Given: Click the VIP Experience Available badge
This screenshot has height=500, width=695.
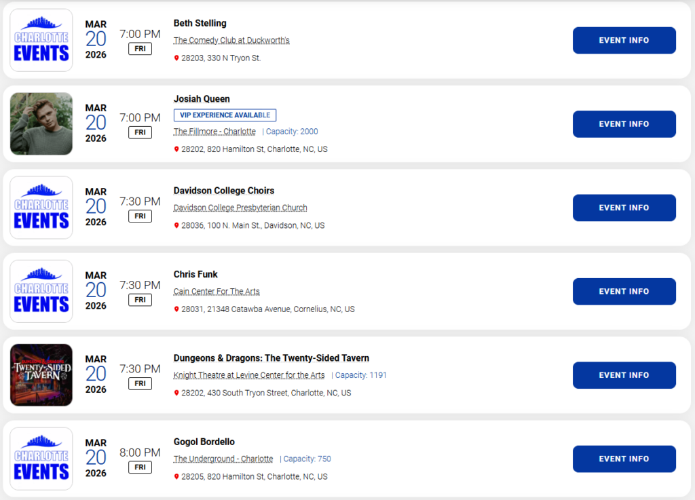Looking at the screenshot, I should [225, 115].
